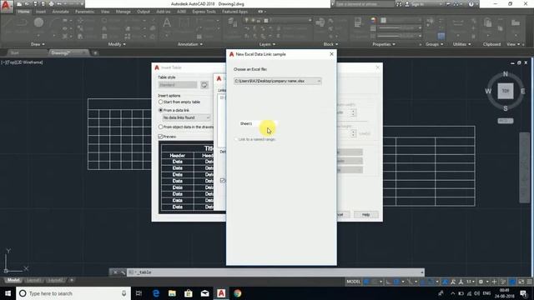Open Task View from the taskbar
Image resolution: width=534 pixels, height=300 pixels.
[139, 293]
